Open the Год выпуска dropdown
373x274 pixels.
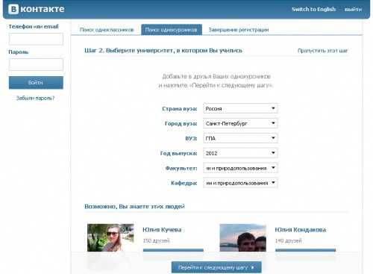(240, 153)
